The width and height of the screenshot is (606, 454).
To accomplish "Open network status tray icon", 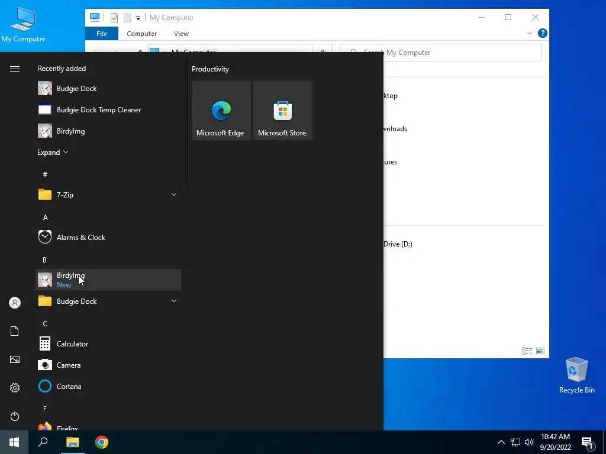I will click(x=515, y=442).
